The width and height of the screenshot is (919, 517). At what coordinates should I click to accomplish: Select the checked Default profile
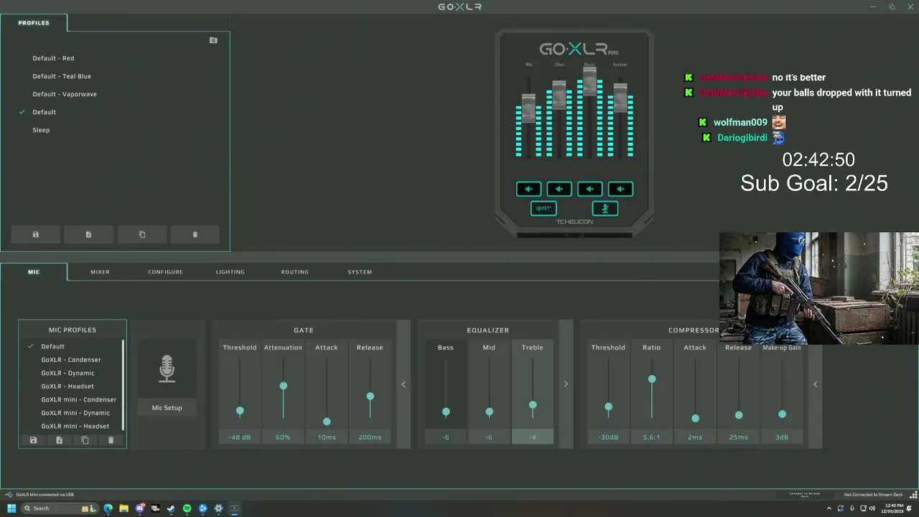coord(44,112)
